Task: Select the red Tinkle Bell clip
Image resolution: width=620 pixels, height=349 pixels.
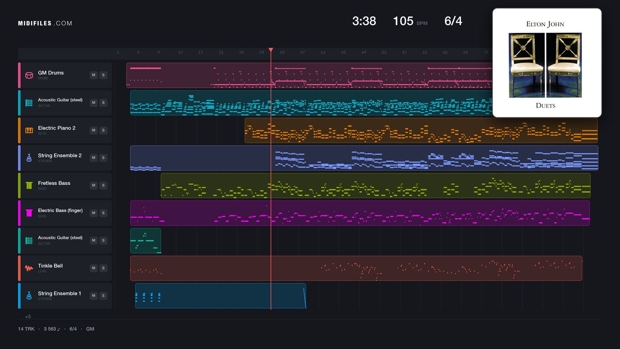Action: tap(356, 268)
